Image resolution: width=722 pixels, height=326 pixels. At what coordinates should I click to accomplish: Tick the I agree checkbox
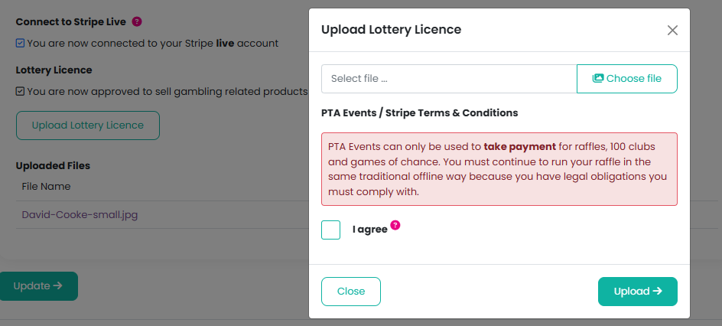(x=331, y=230)
